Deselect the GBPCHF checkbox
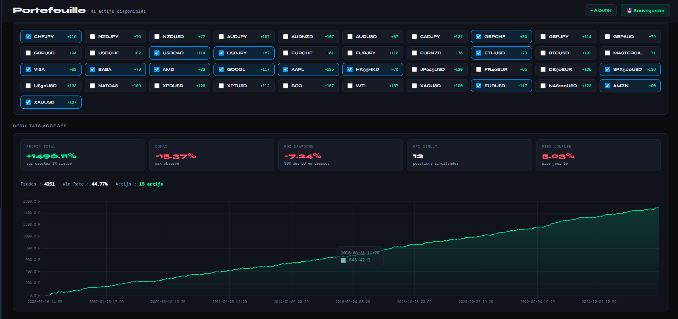 tap(479, 36)
